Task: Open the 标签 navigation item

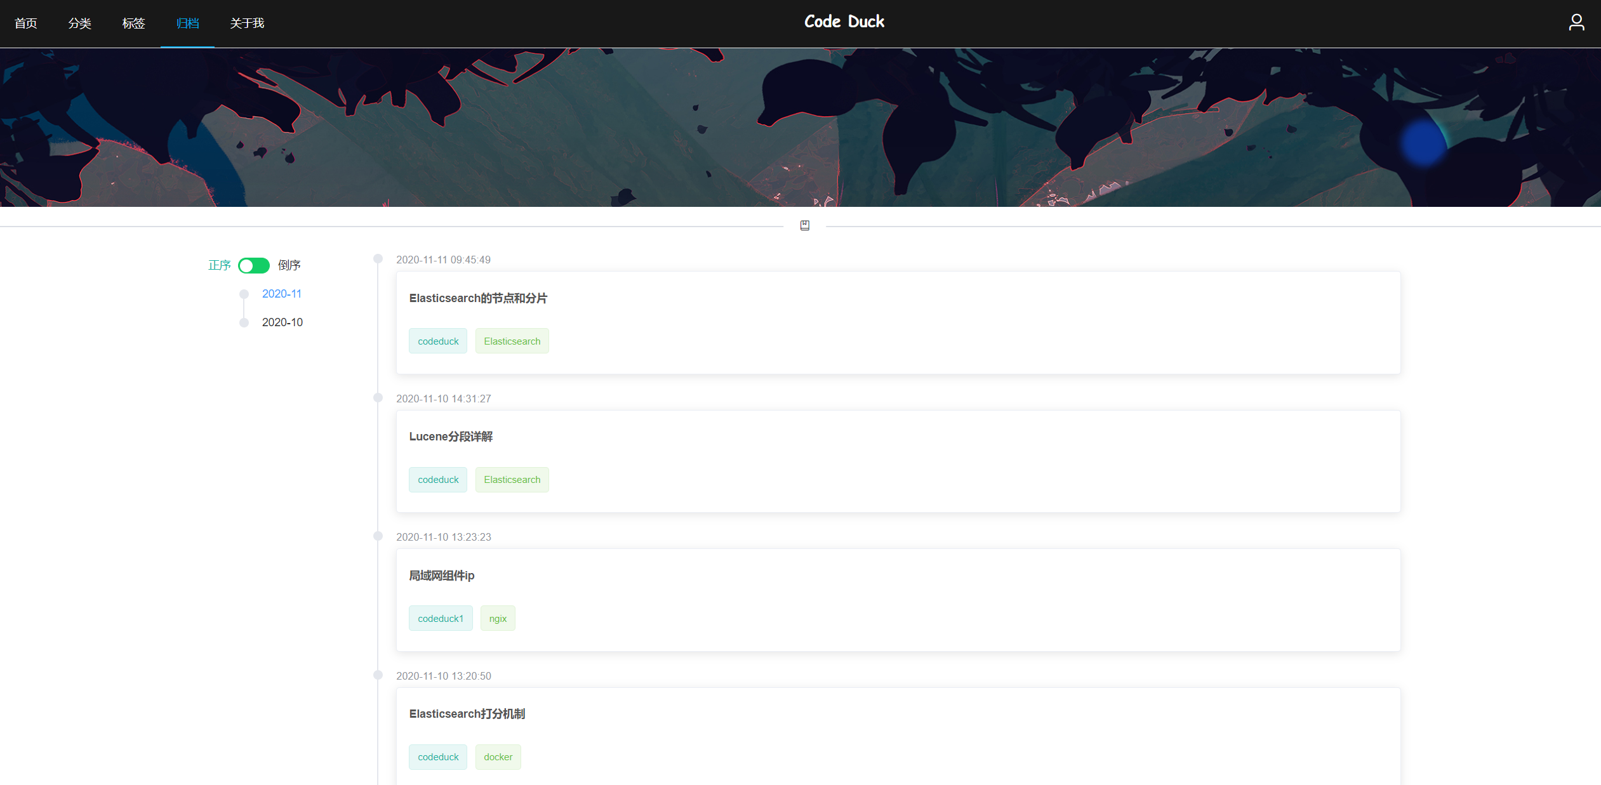Action: pos(133,23)
